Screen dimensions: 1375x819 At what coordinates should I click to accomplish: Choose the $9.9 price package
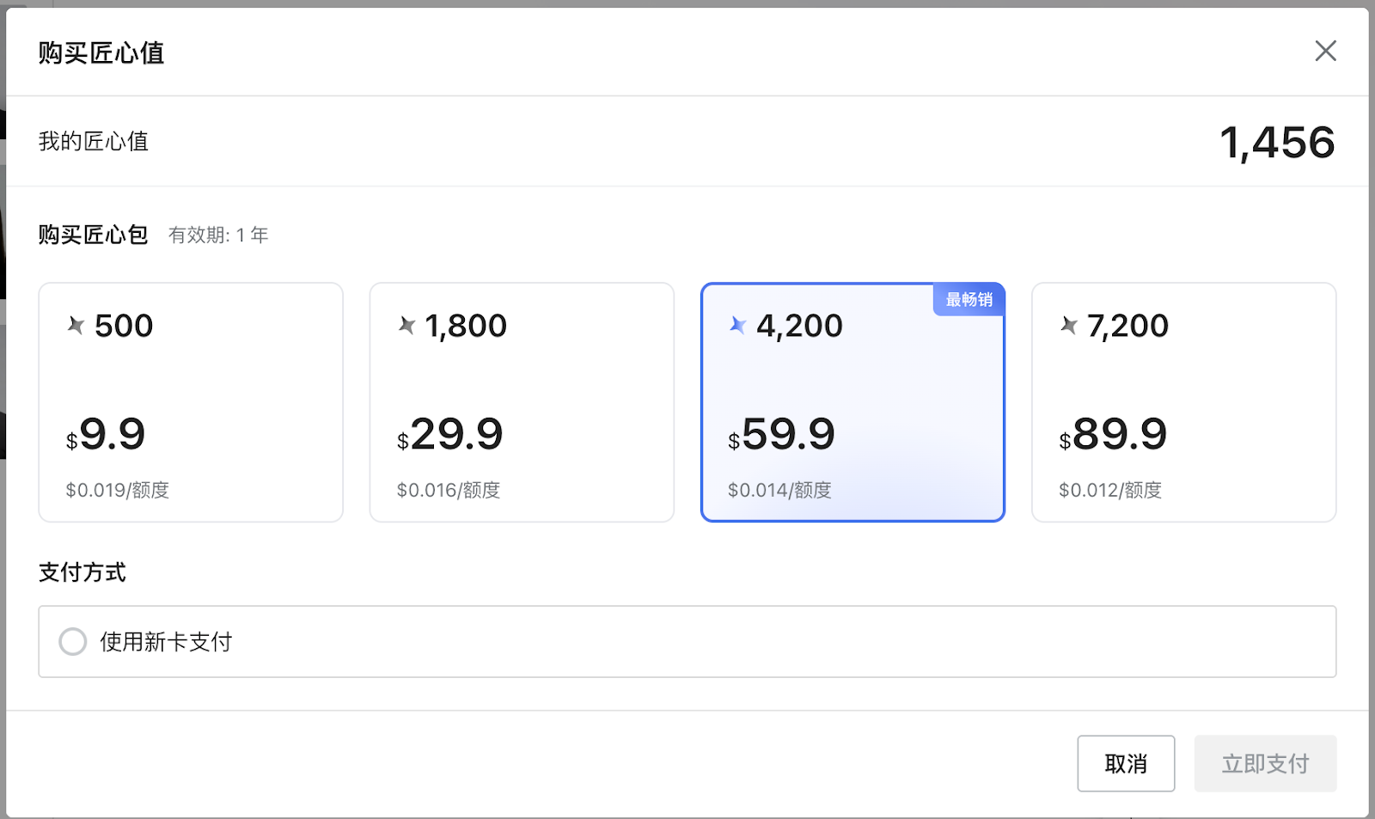[x=106, y=434]
